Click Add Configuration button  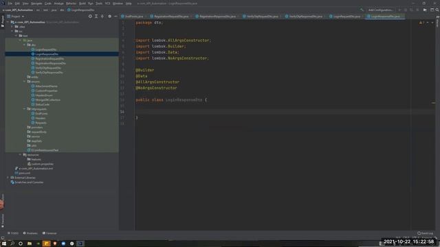(x=380, y=10)
